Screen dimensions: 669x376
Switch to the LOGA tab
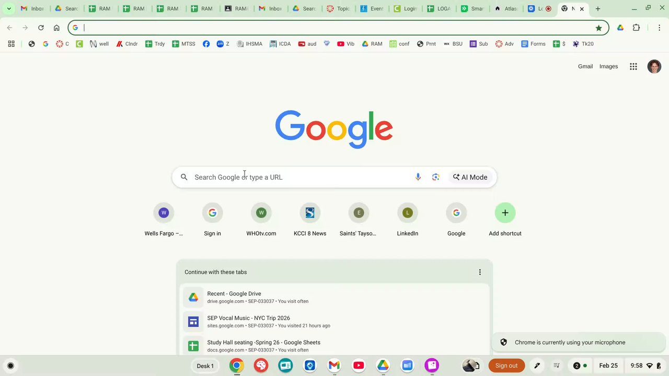pos(438,8)
